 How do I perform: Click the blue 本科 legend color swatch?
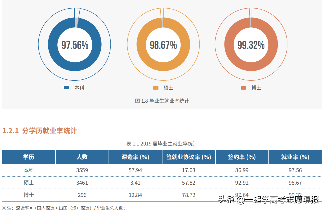[67, 88]
